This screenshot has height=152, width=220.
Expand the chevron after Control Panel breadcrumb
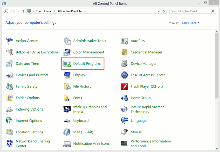coord(55,11)
